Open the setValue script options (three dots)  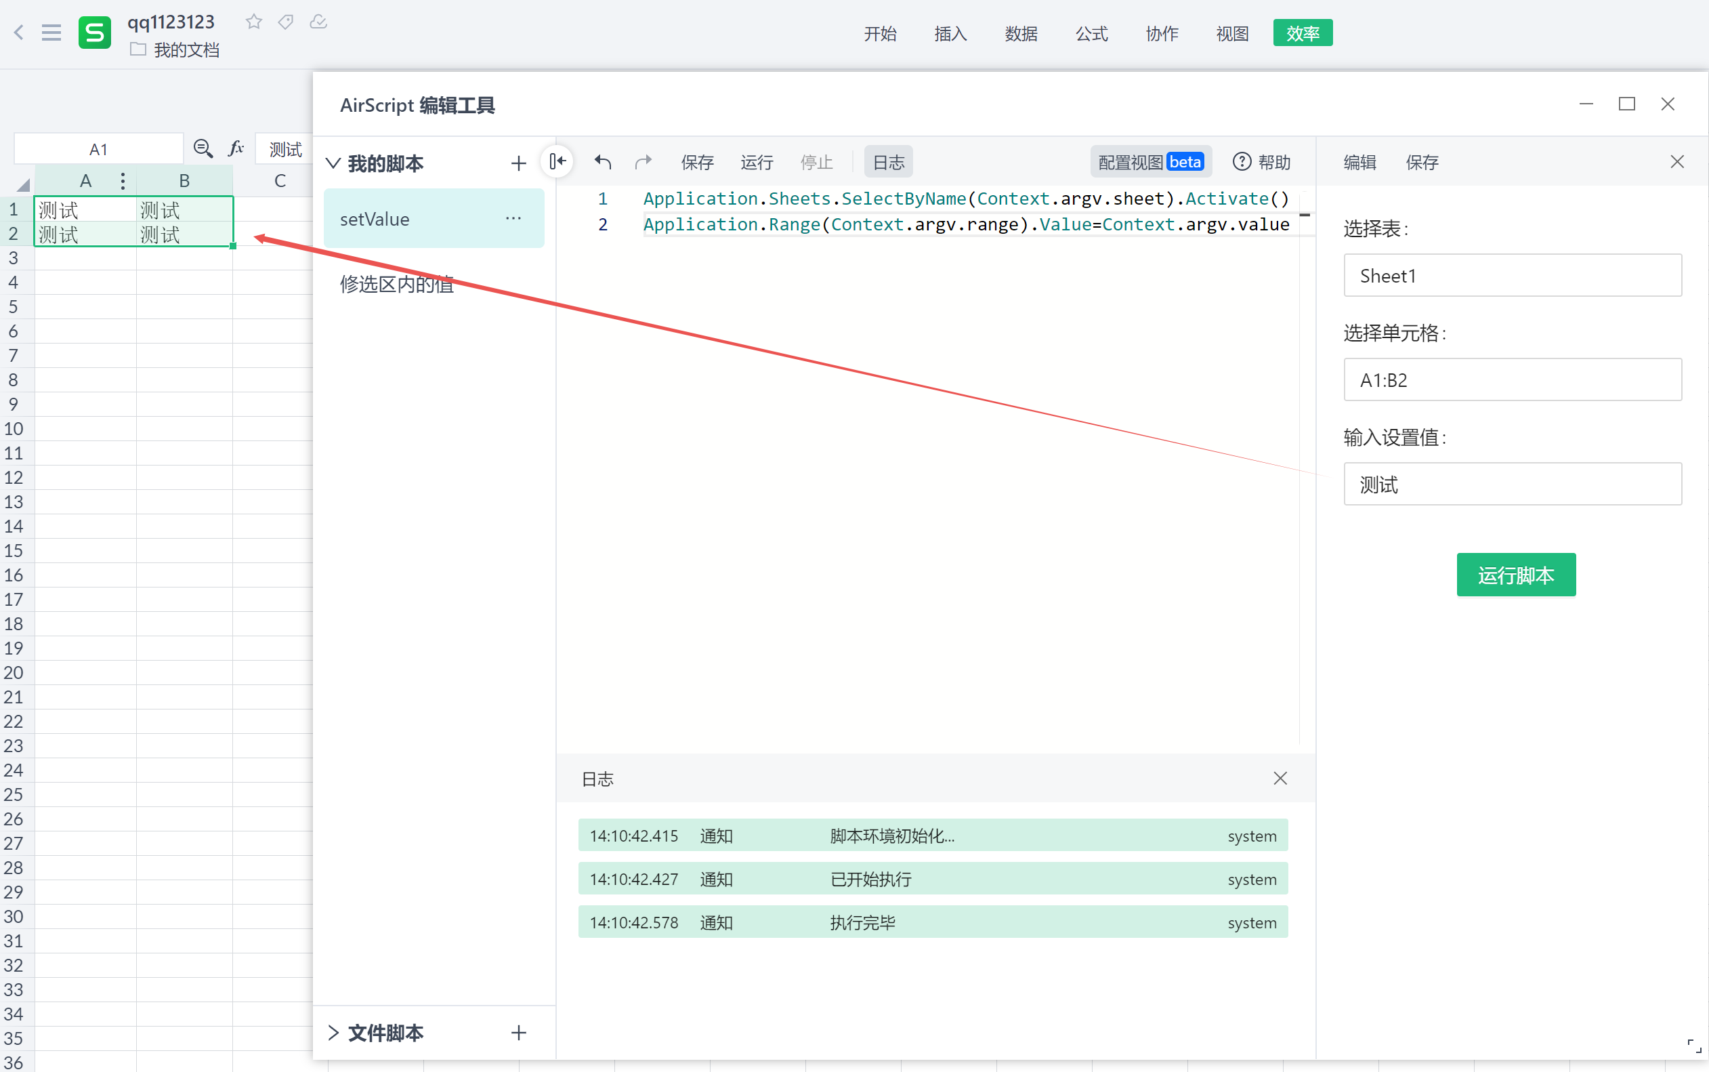[x=513, y=218]
